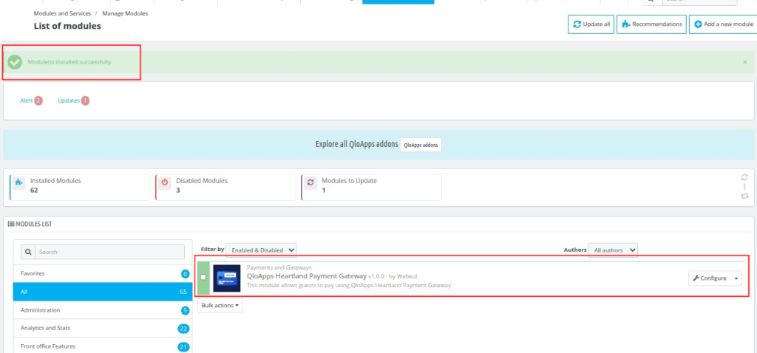
Task: Expand the arrow next to Configure
Action: click(x=736, y=278)
